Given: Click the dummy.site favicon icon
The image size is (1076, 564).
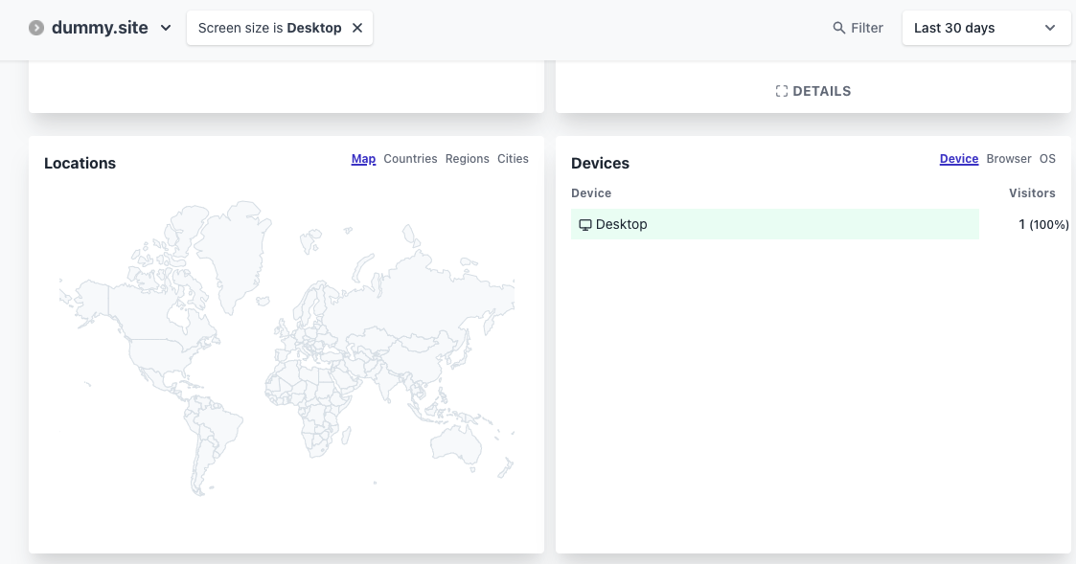Looking at the screenshot, I should coord(36,28).
